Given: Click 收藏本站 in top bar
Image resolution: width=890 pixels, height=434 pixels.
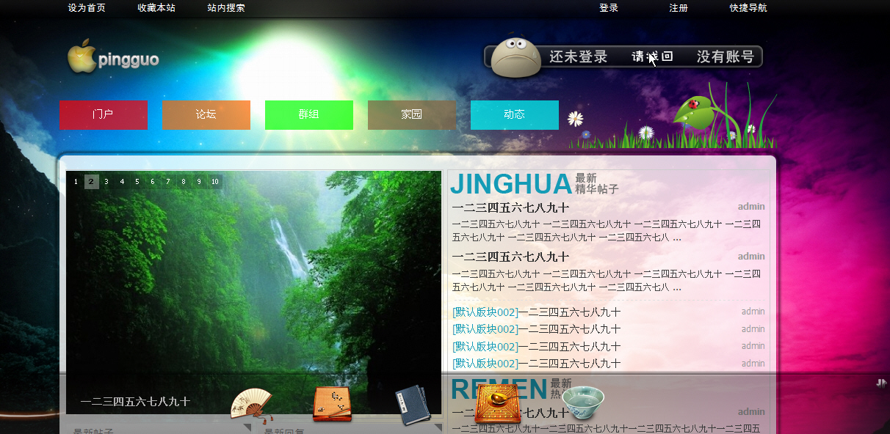Looking at the screenshot, I should [156, 8].
